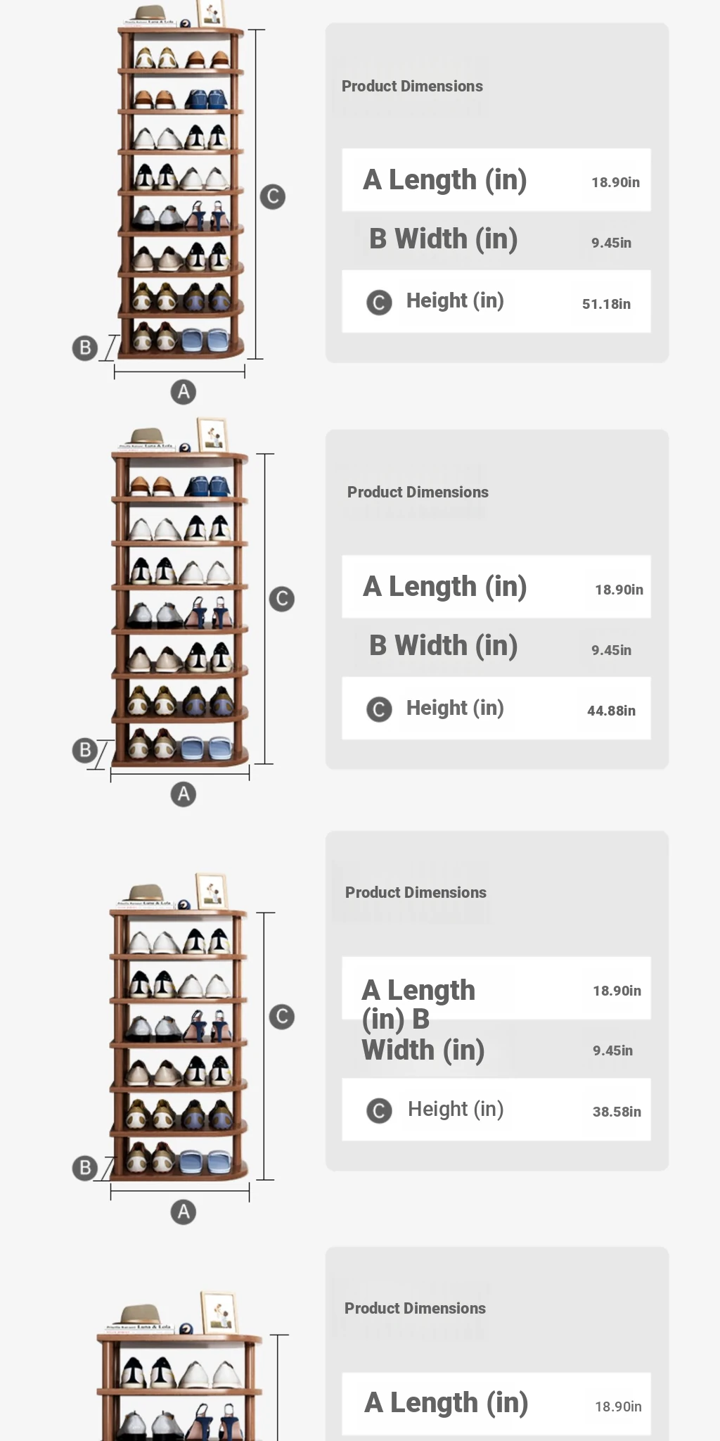Viewport: 720px width, 1441px height.
Task: Click the circled C icon in the 51.18in Height row
Action: coord(379,303)
